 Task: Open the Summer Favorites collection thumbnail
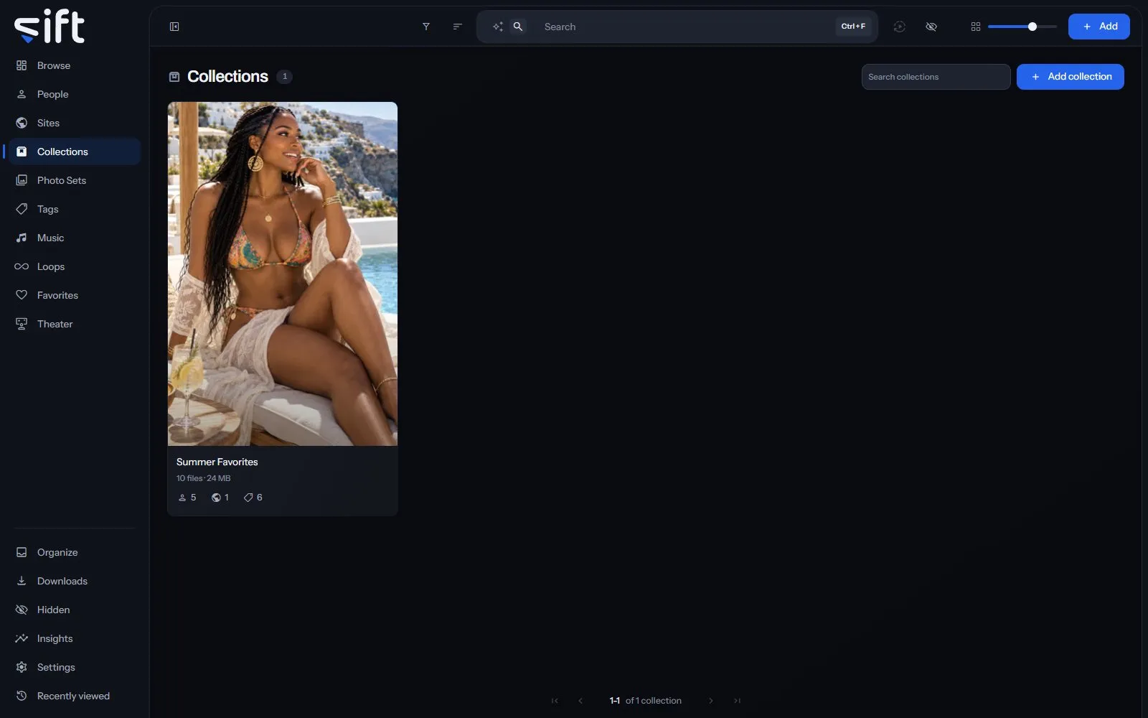tap(283, 274)
